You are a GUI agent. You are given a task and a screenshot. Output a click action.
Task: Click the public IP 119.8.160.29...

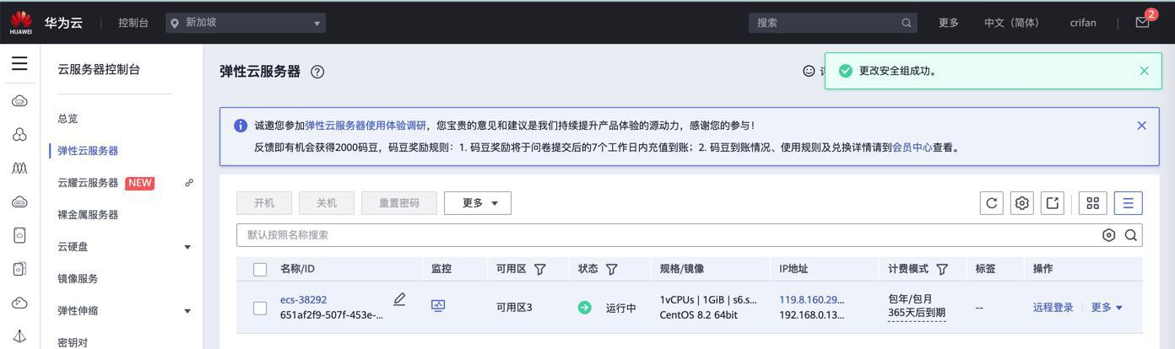coord(811,299)
